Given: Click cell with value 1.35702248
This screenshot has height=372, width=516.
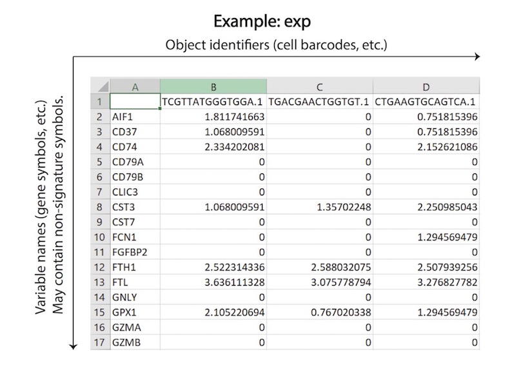Looking at the screenshot, I should click(319, 207).
